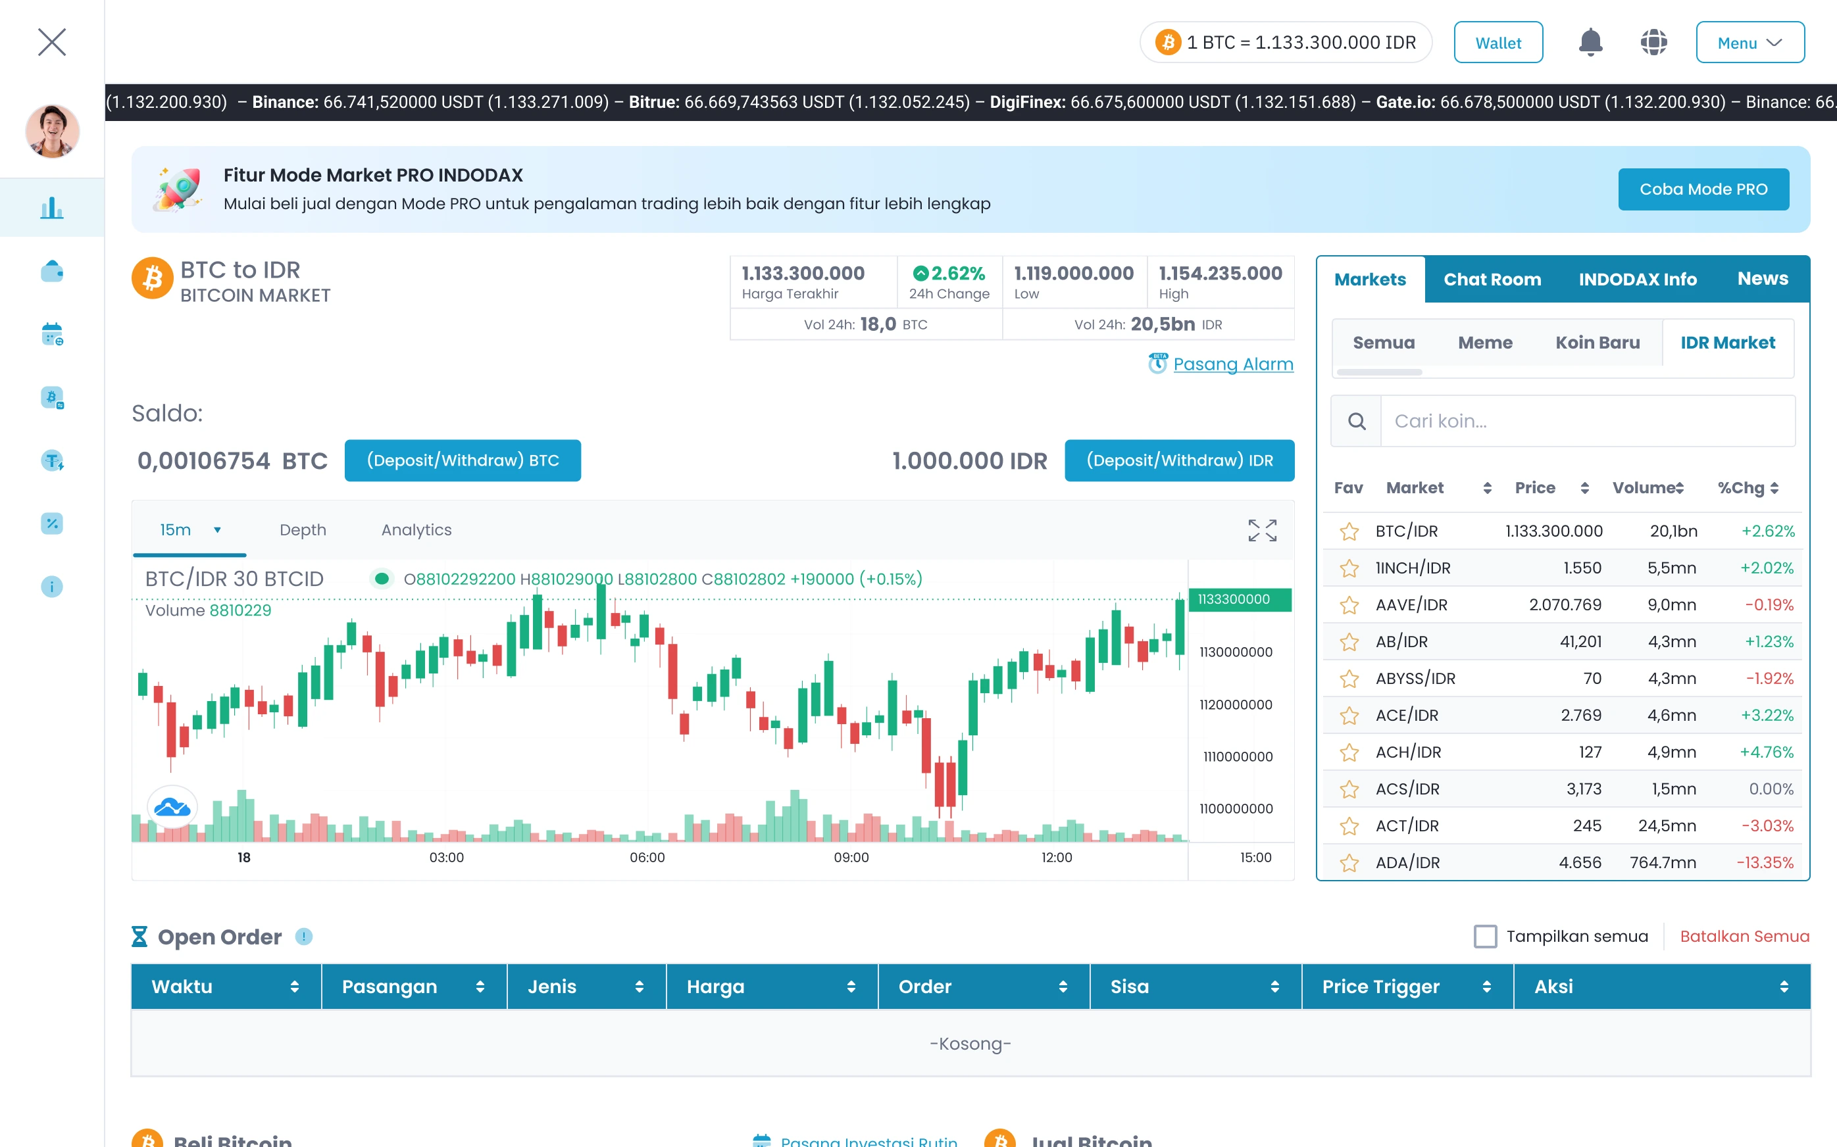Expand the Menu dropdown
This screenshot has width=1837, height=1147.
coord(1749,43)
